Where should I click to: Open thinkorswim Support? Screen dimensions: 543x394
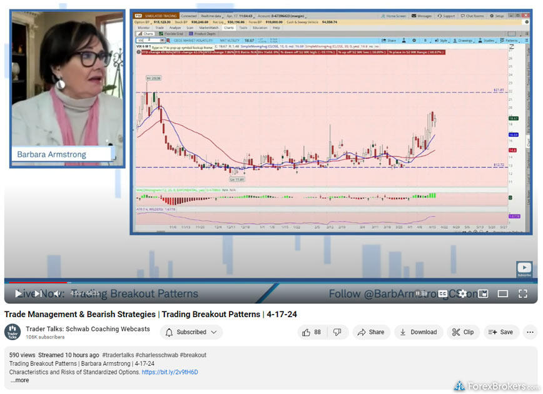tap(447, 16)
